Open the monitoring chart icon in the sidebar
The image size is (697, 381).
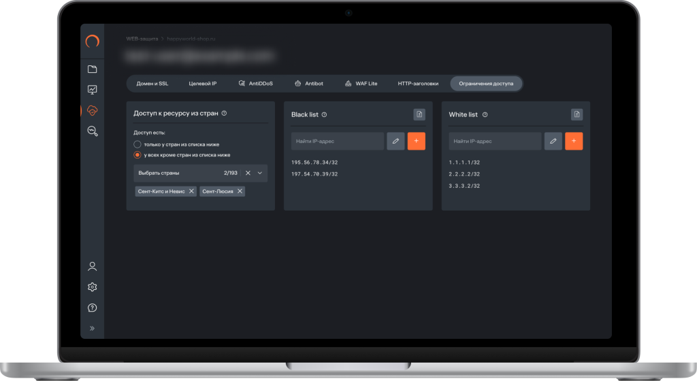click(92, 90)
